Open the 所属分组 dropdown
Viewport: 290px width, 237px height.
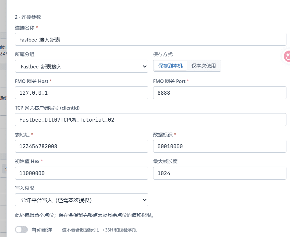pos(81,66)
